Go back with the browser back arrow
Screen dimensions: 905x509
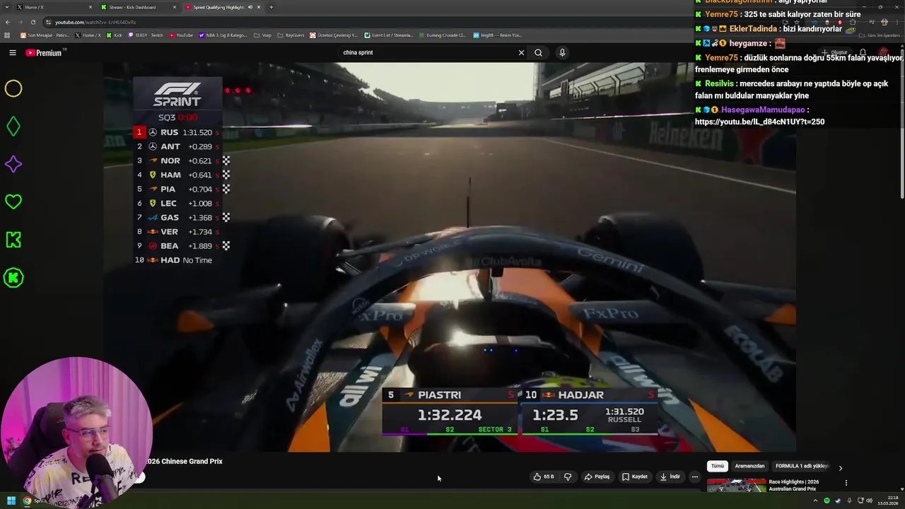[8, 22]
